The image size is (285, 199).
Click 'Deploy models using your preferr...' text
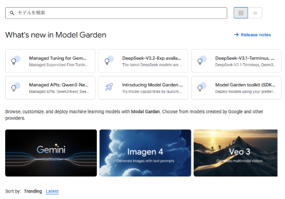pyautogui.click(x=245, y=91)
